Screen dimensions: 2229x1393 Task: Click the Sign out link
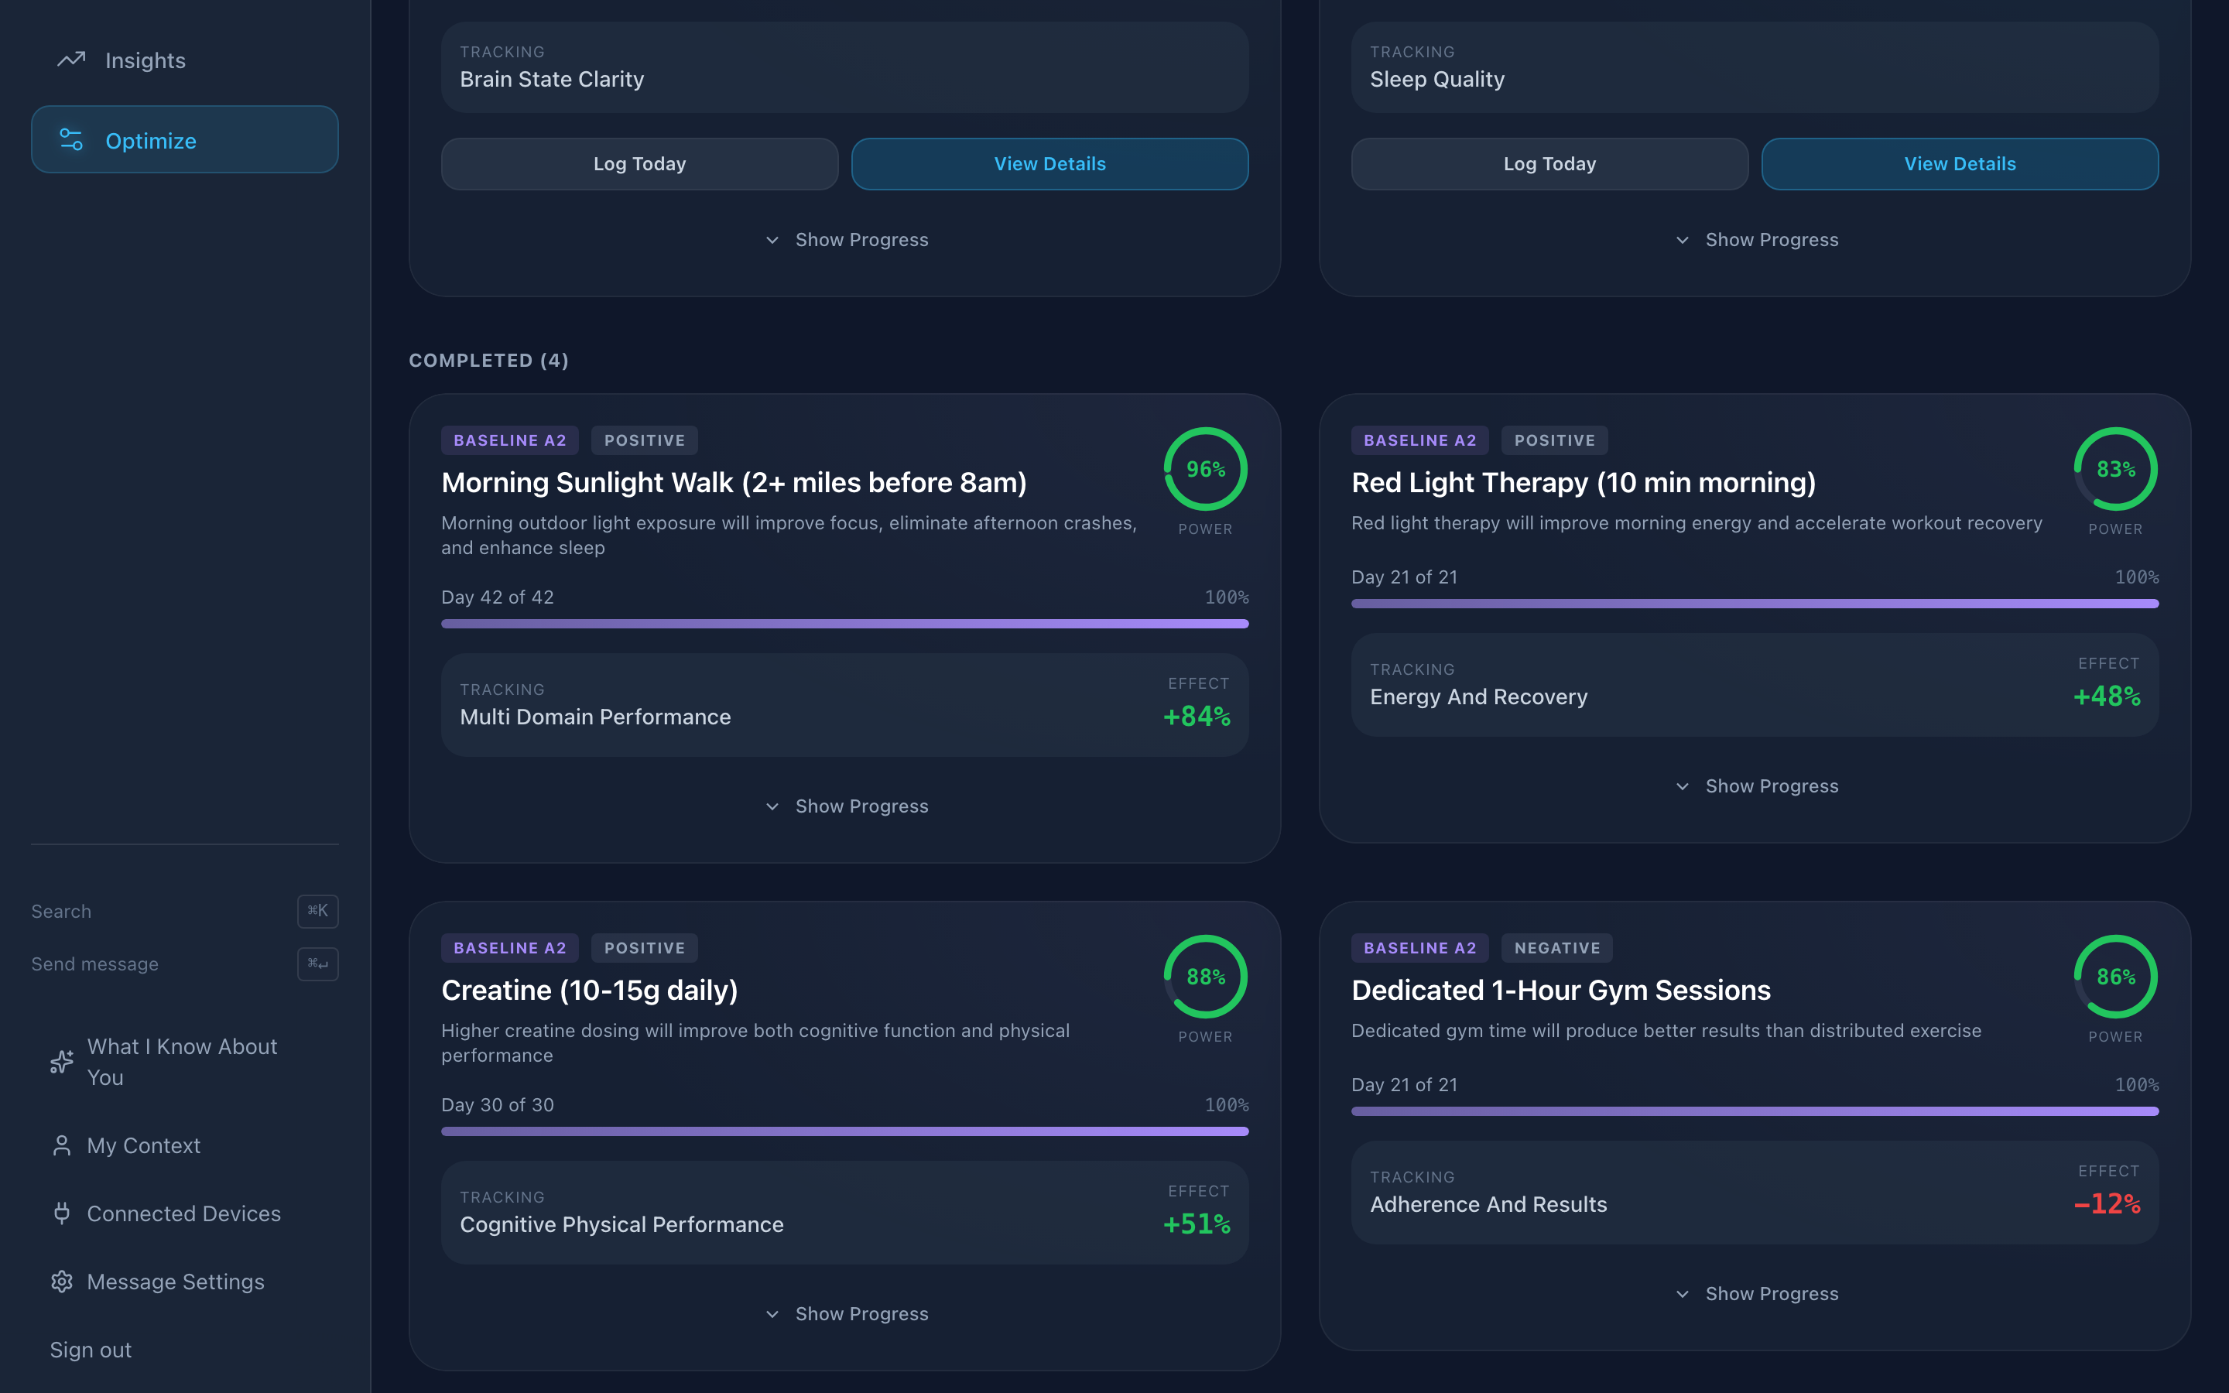pos(91,1350)
